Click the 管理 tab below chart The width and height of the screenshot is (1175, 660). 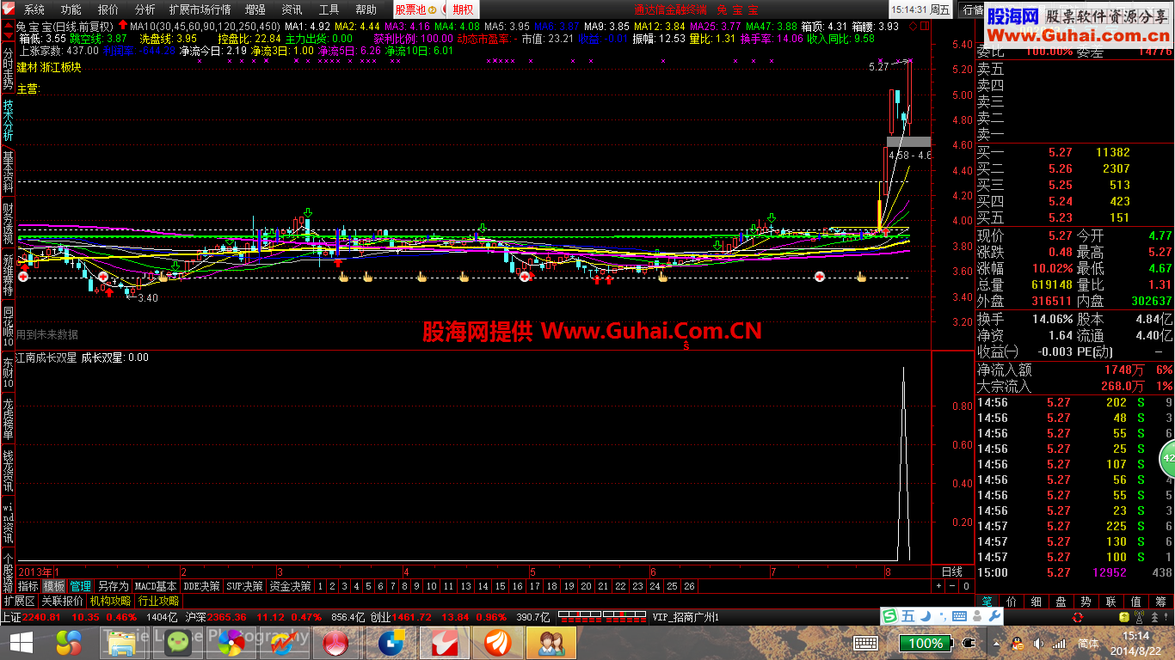point(80,586)
